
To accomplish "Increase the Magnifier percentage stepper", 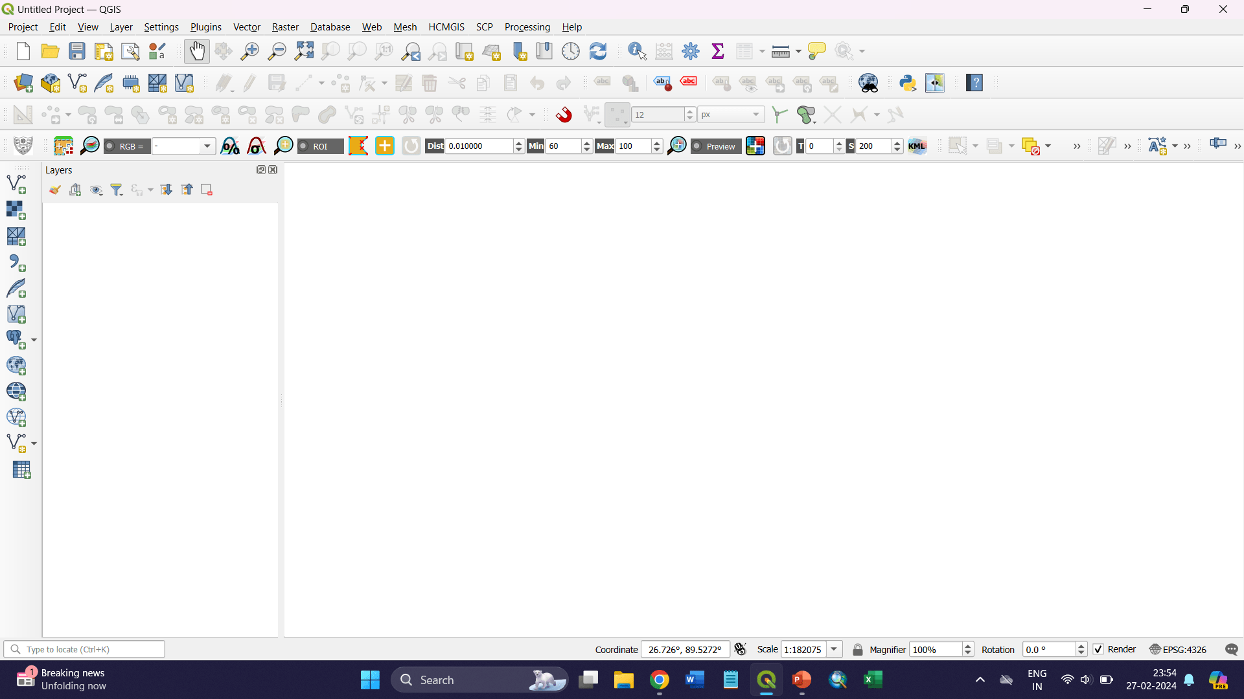I will [x=968, y=646].
